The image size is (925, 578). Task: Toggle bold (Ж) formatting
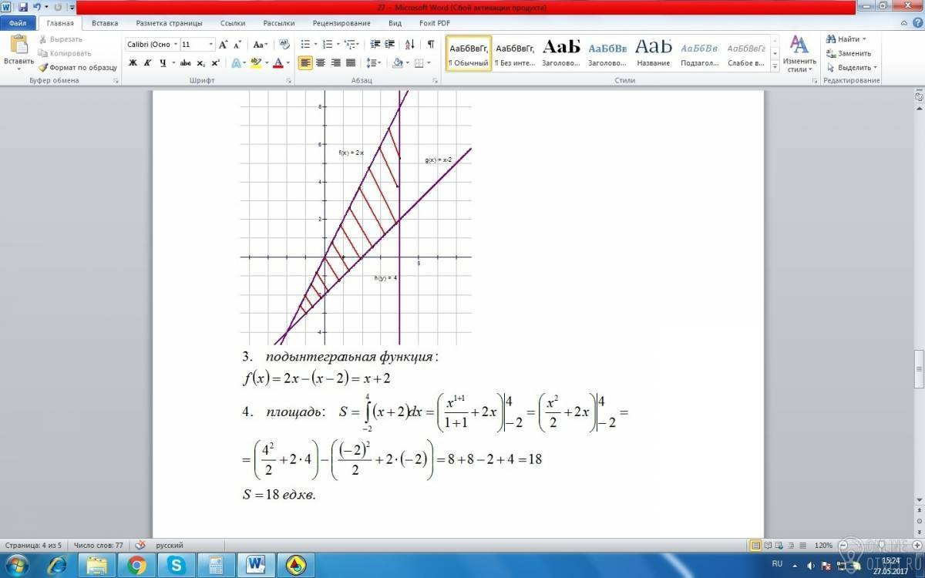click(133, 63)
